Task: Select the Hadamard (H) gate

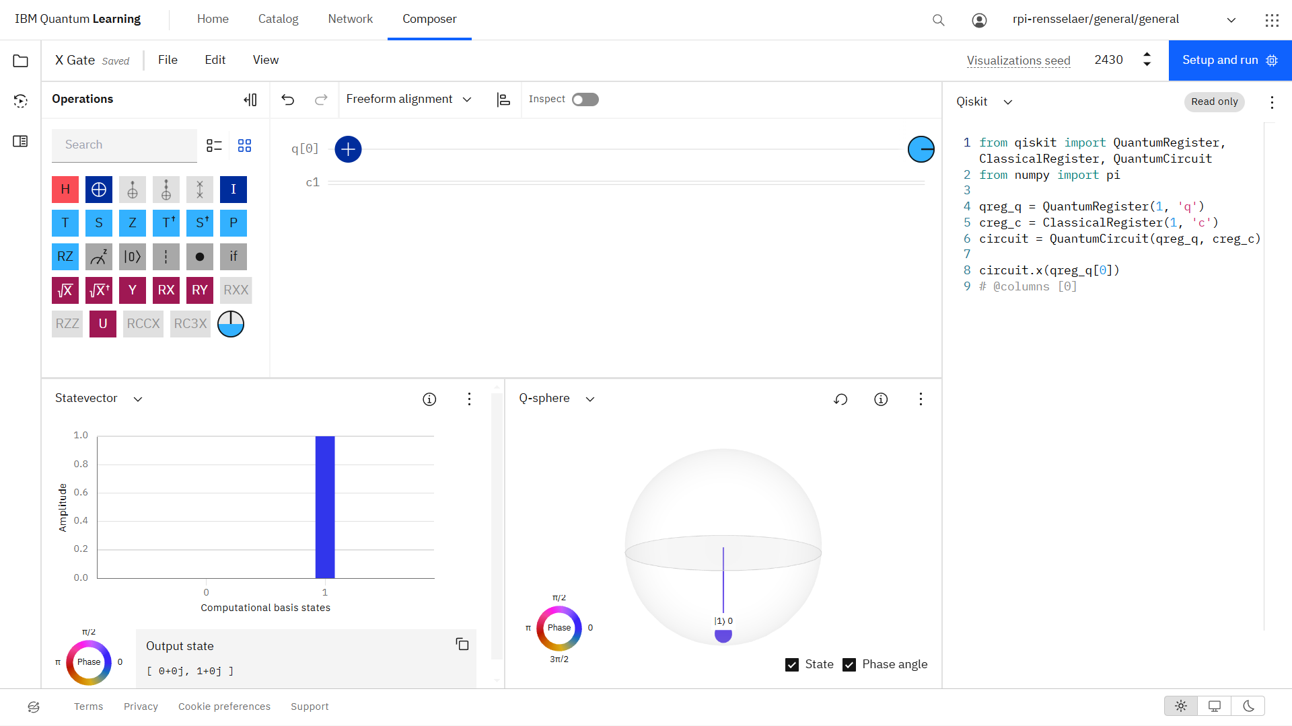Action: tap(65, 190)
